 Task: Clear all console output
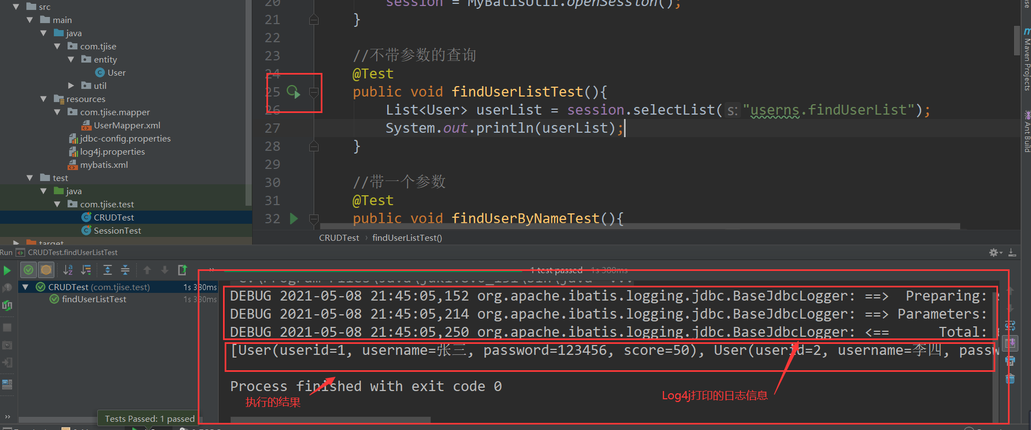(x=1010, y=378)
